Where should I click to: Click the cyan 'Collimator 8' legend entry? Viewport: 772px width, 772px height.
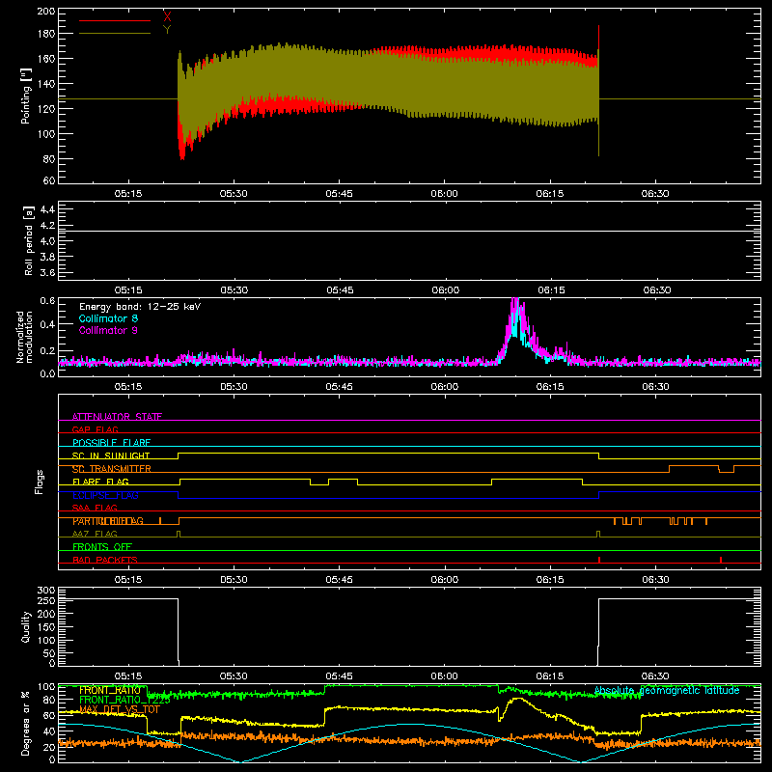(x=108, y=318)
